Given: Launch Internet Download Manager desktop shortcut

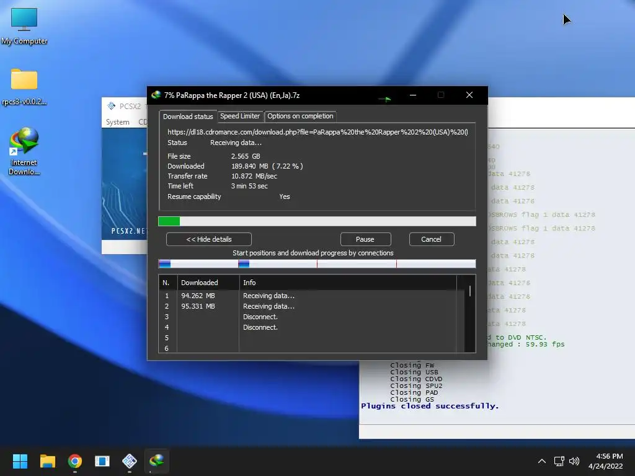Looking at the screenshot, I should [24, 151].
